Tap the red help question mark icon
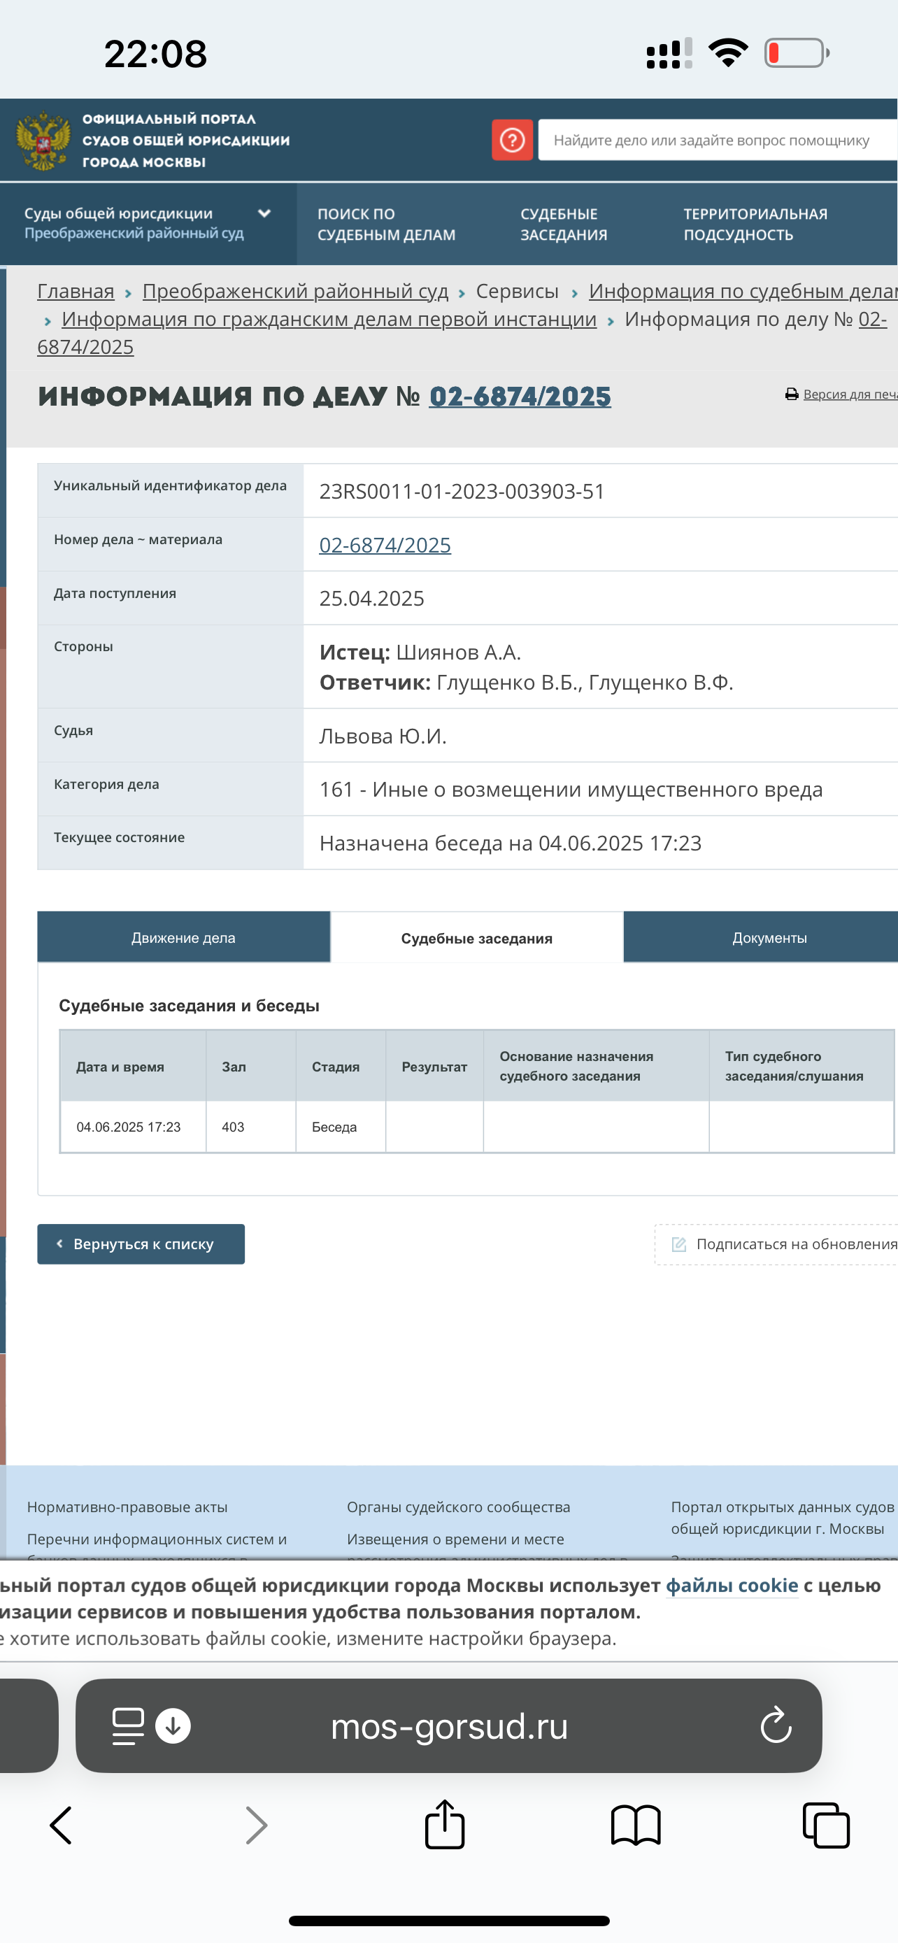The image size is (898, 1943). coord(512,140)
